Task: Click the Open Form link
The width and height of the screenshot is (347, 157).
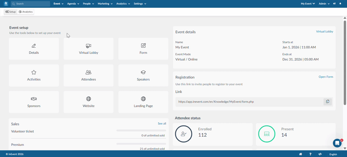Action: pos(326,77)
